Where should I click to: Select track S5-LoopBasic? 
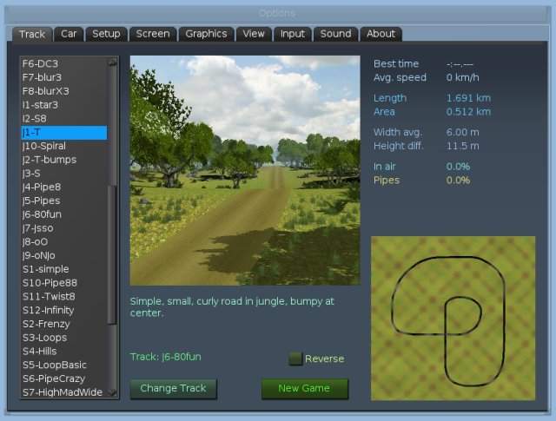click(64, 365)
